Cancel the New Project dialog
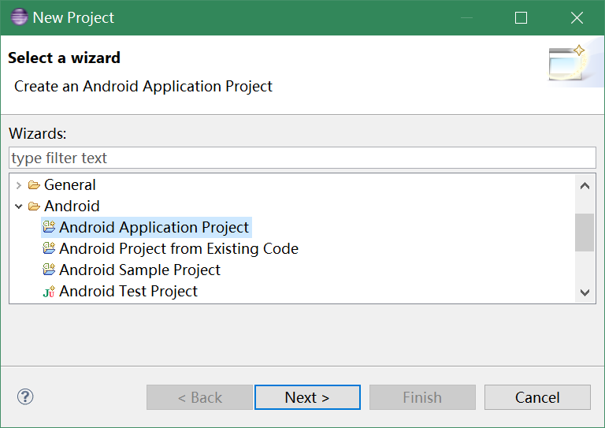This screenshot has height=428, width=605. click(537, 397)
